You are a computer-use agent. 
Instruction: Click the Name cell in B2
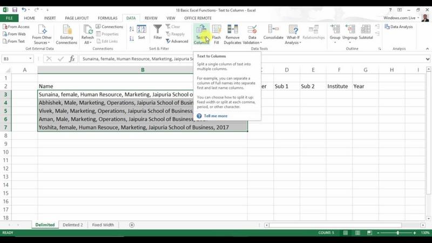143,86
